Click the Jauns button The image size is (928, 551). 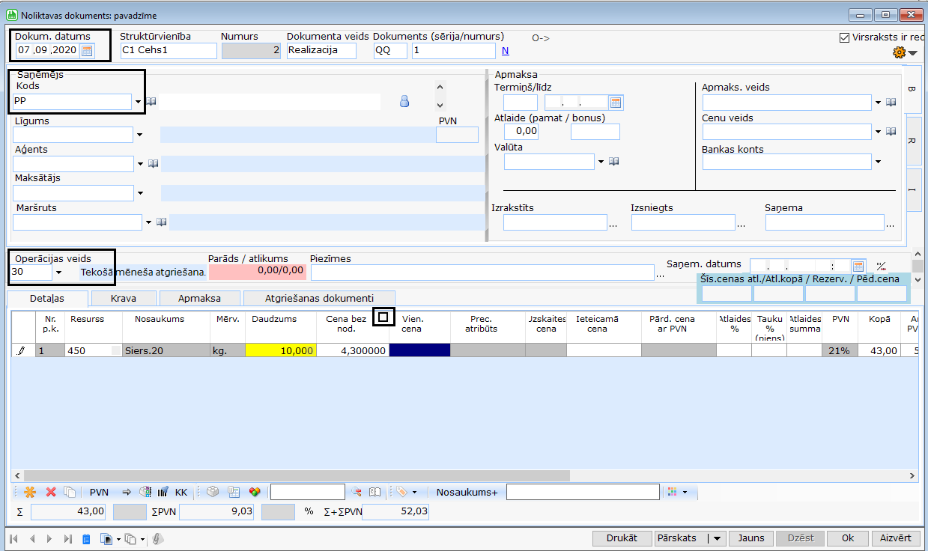tap(751, 538)
